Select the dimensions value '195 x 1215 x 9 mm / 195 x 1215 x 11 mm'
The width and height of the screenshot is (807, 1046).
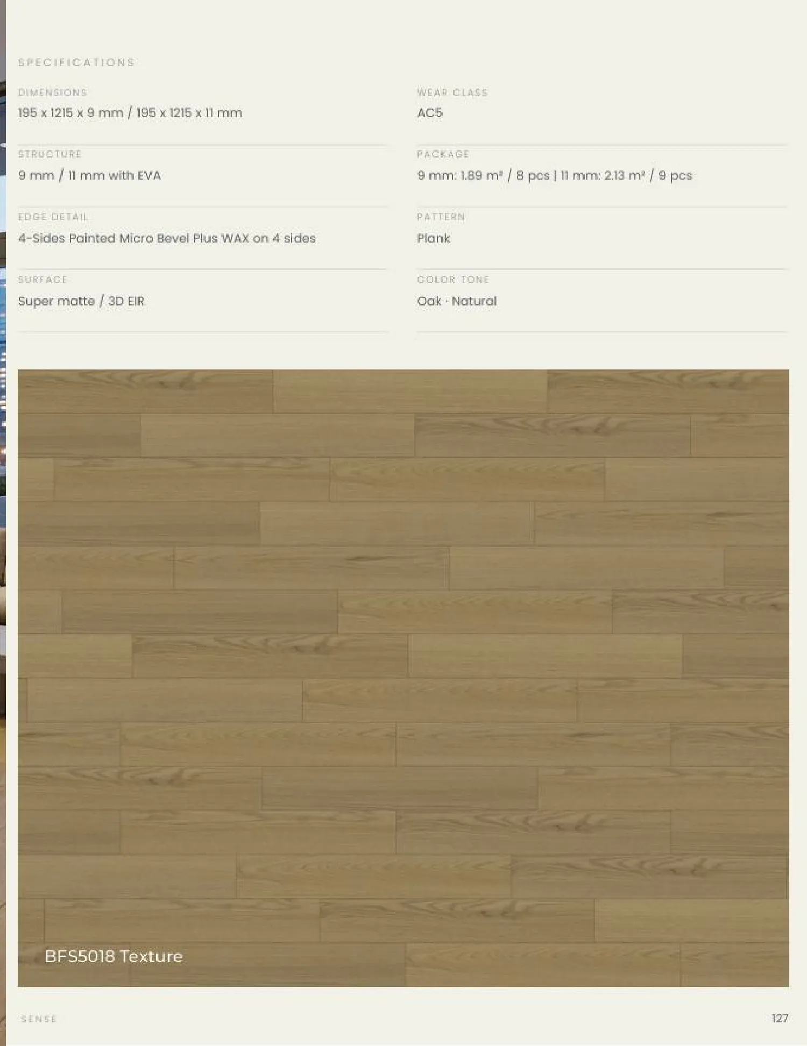130,113
